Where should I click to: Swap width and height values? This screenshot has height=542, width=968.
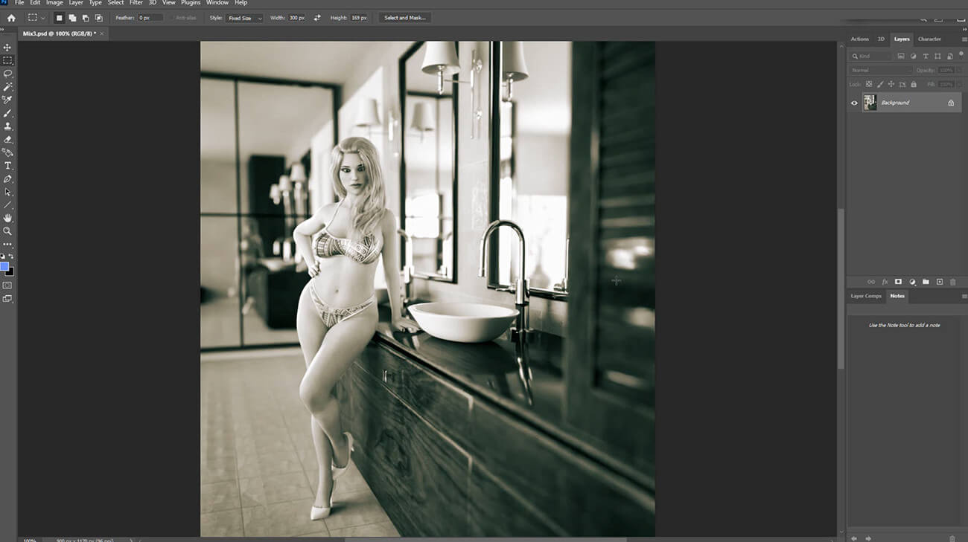318,18
